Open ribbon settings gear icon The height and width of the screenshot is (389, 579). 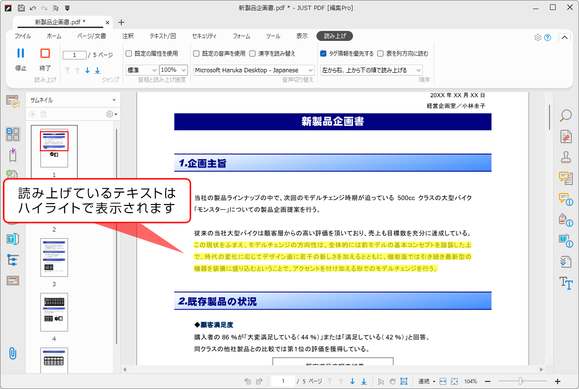tap(538, 38)
